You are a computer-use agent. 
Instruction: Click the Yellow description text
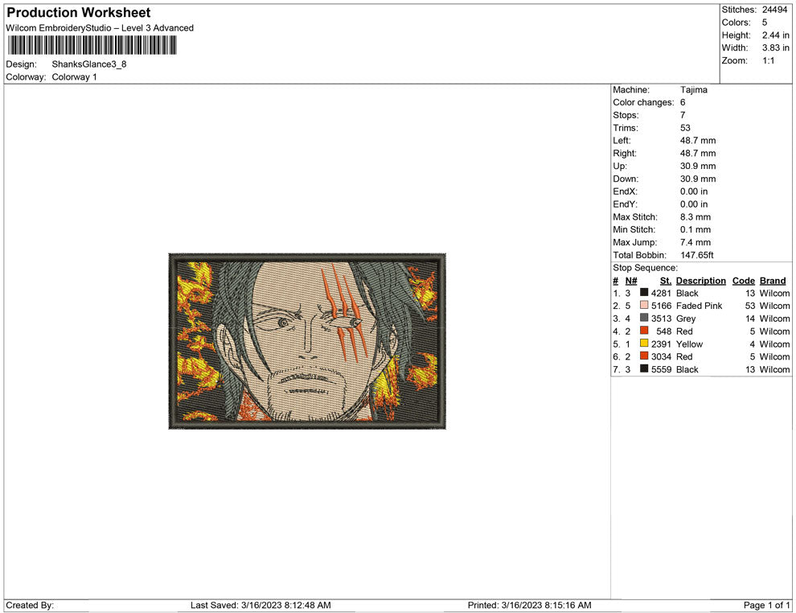tap(689, 344)
